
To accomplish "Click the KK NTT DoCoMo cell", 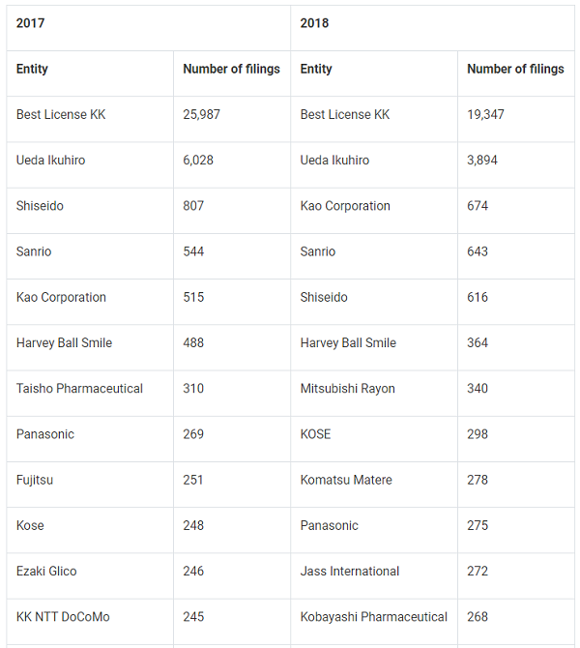I will pos(63,616).
